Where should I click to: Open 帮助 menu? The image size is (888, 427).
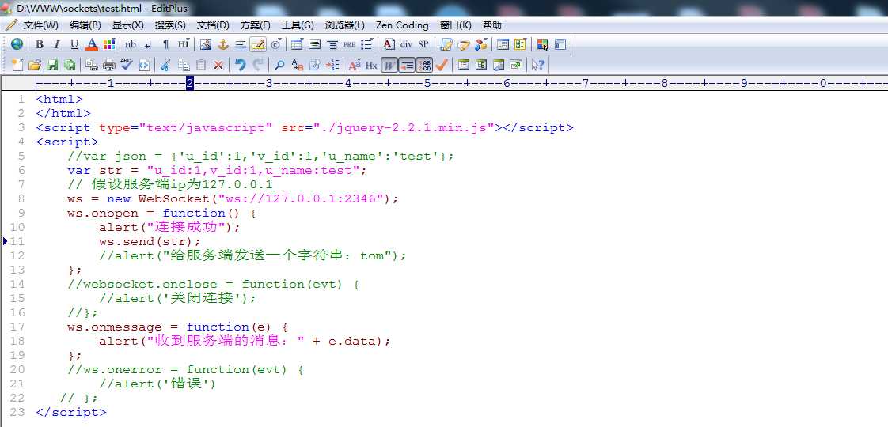pyautogui.click(x=491, y=25)
